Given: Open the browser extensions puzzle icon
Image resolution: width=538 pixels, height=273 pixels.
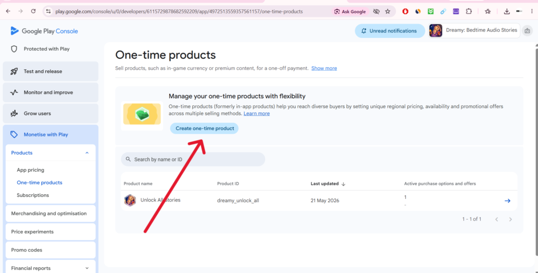Looking at the screenshot, I should [x=469, y=12].
